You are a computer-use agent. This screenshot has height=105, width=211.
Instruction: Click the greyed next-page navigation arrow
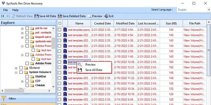(8, 16)
